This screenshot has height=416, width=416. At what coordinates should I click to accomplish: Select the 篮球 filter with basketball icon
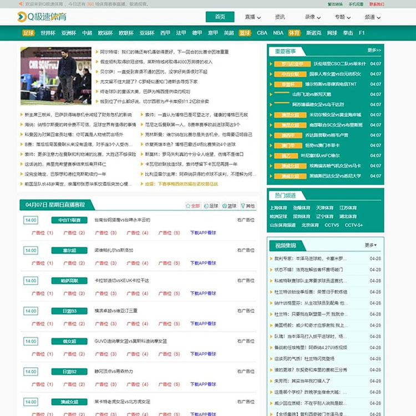[230, 206]
